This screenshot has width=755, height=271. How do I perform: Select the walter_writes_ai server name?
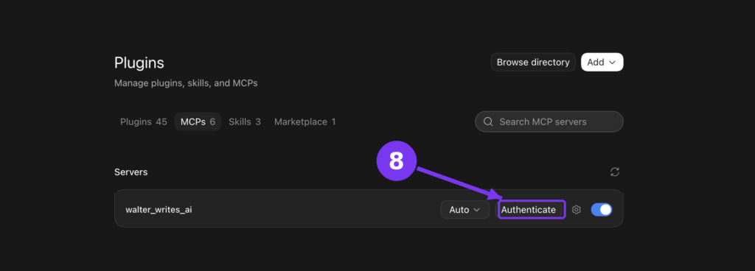(x=159, y=209)
